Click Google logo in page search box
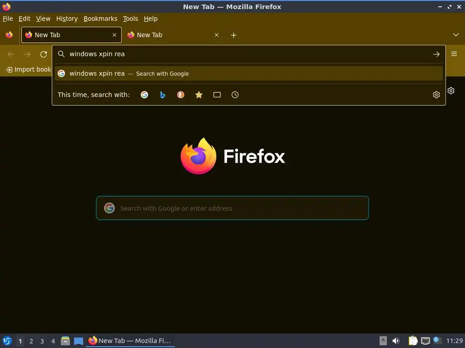The height and width of the screenshot is (348, 465). pyautogui.click(x=109, y=208)
